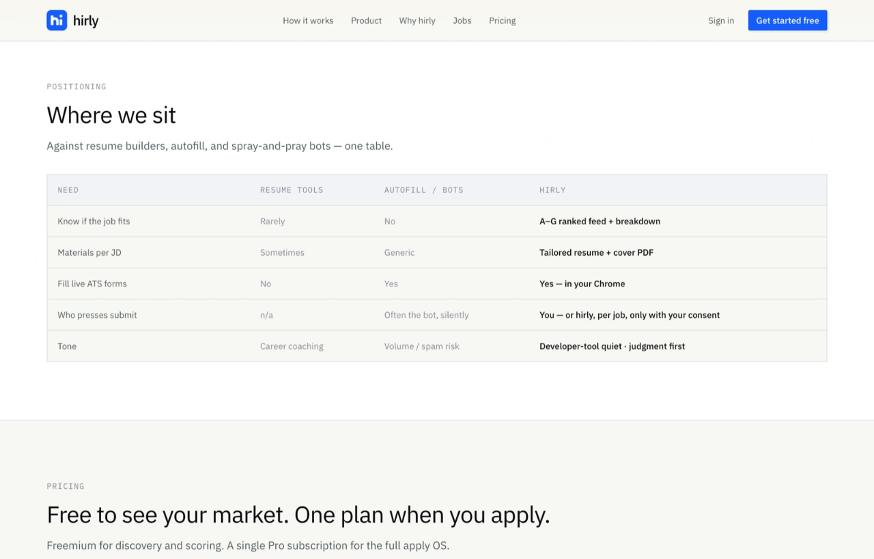
Task: Open the Pricing nav link
Action: pos(503,20)
